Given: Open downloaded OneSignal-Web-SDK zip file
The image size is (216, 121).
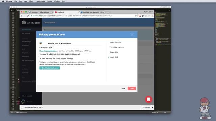Looking at the screenshot, I should [x=32, y=107].
